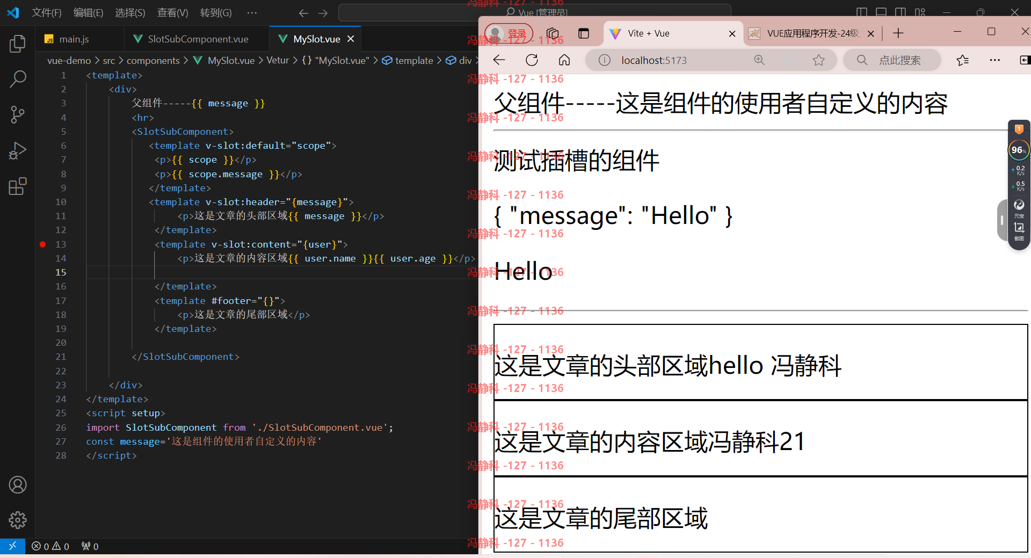Open the Explorer view in the VS Code activity bar
The height and width of the screenshot is (558, 1031).
[17, 44]
